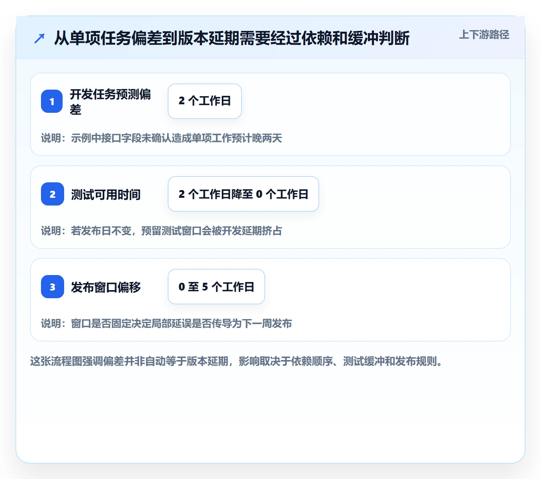Click the diagonal arrow icon beside the title
The width and height of the screenshot is (541, 479).
tap(39, 39)
